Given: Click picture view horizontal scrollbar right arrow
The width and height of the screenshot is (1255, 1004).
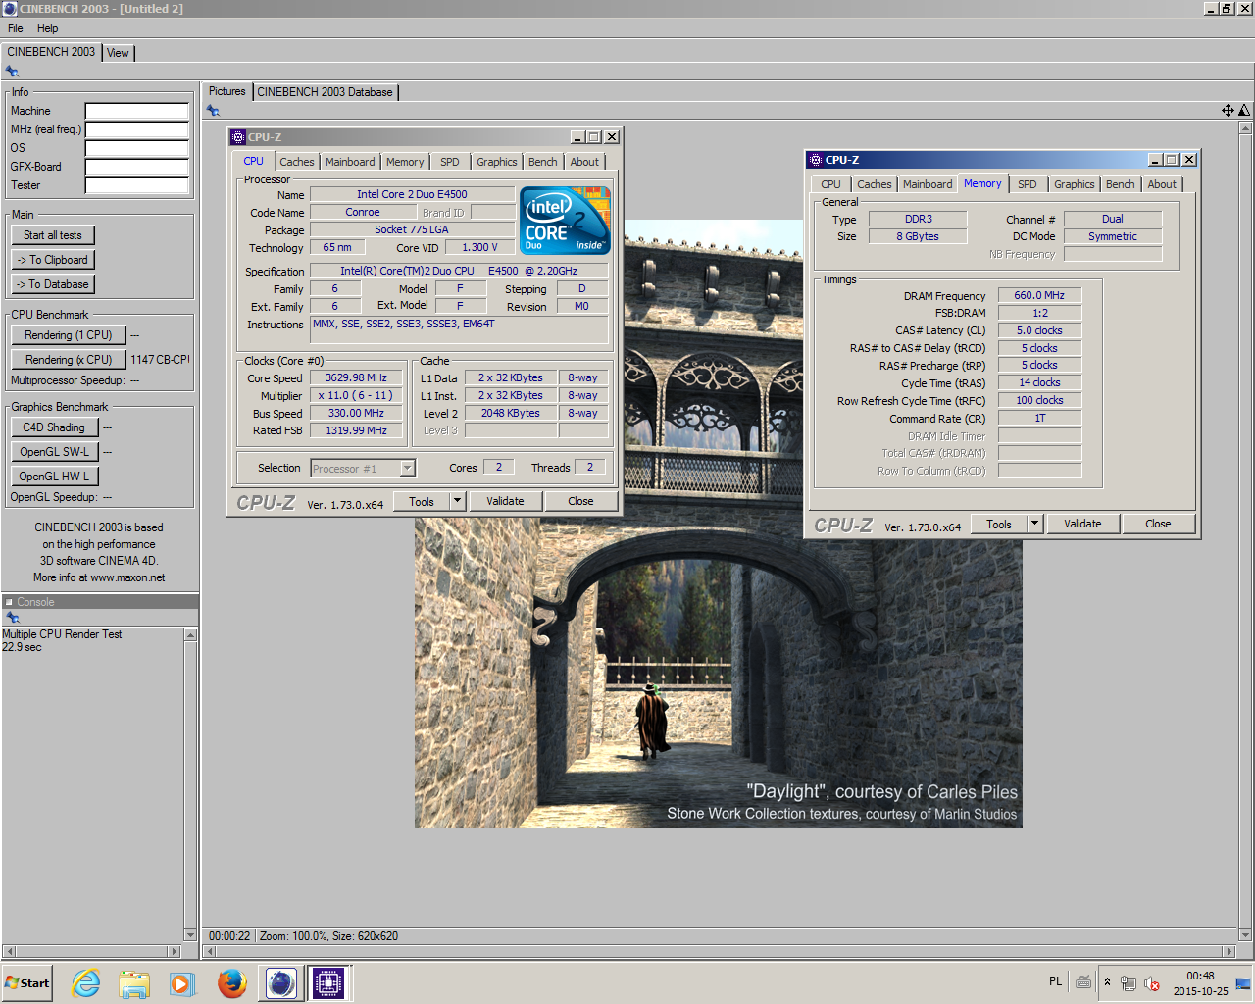Looking at the screenshot, I should pos(1229,951).
